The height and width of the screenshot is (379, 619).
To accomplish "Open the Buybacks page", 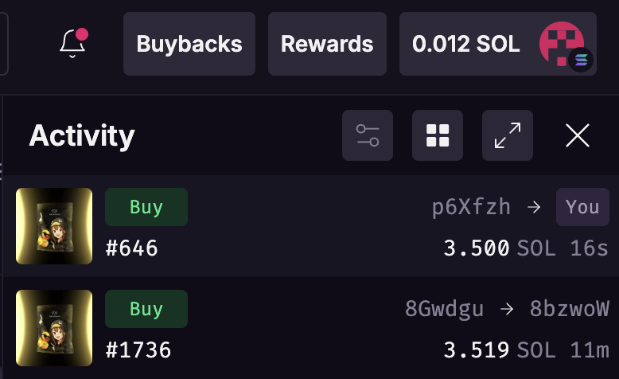I will tap(189, 44).
